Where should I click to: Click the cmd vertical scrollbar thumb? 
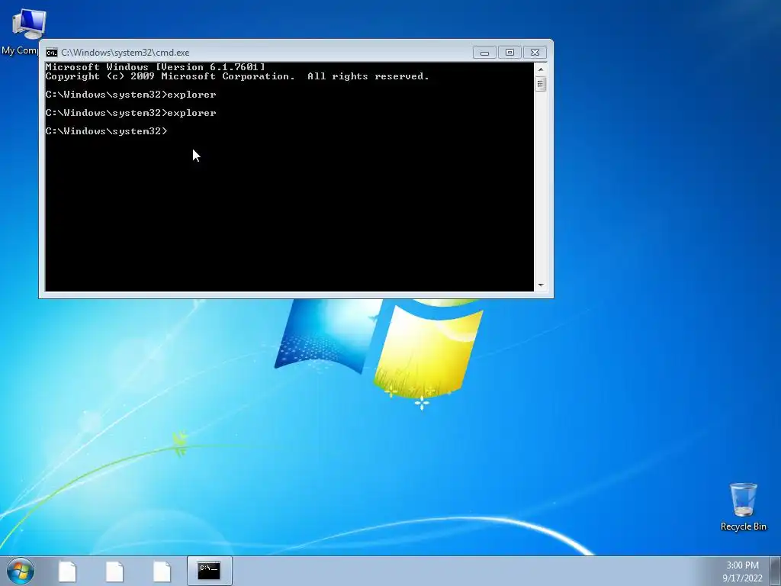click(x=541, y=84)
